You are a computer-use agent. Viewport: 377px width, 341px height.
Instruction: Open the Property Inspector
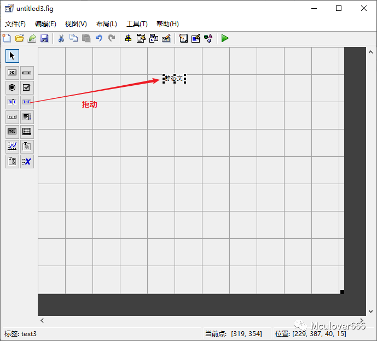(196, 38)
